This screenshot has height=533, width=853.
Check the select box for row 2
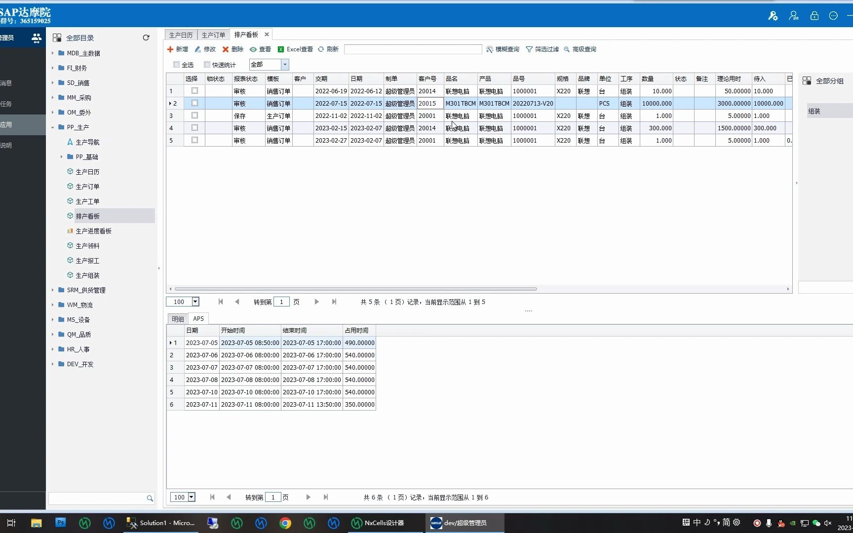coord(194,103)
